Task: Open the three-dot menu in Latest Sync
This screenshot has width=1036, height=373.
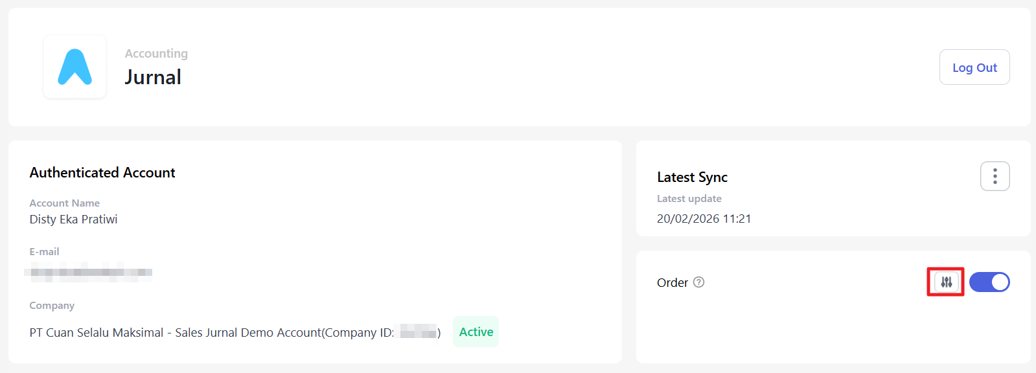Action: 995,176
